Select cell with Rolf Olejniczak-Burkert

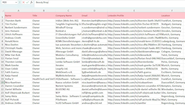coord(18,93)
